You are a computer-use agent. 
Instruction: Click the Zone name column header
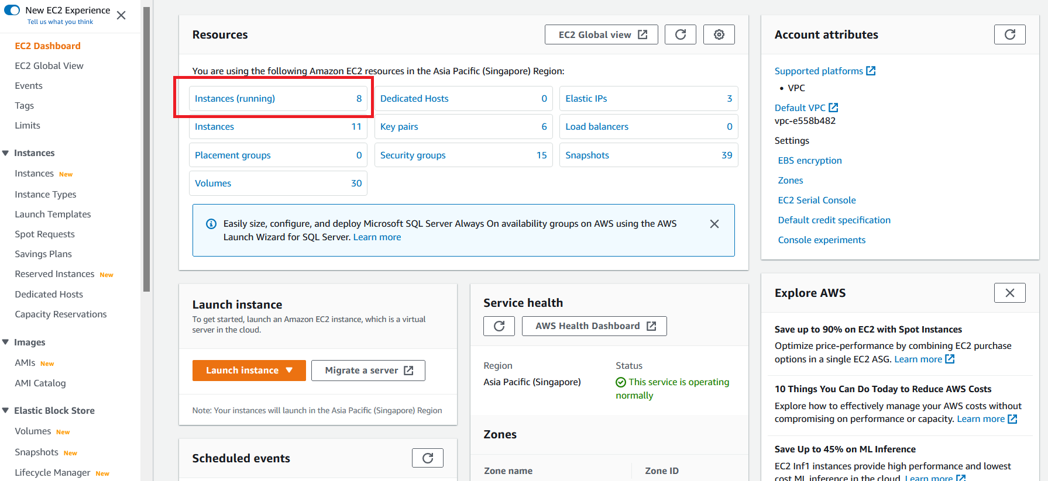(508, 471)
